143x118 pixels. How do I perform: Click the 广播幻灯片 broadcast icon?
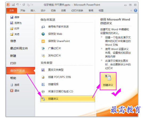(x=43, y=48)
